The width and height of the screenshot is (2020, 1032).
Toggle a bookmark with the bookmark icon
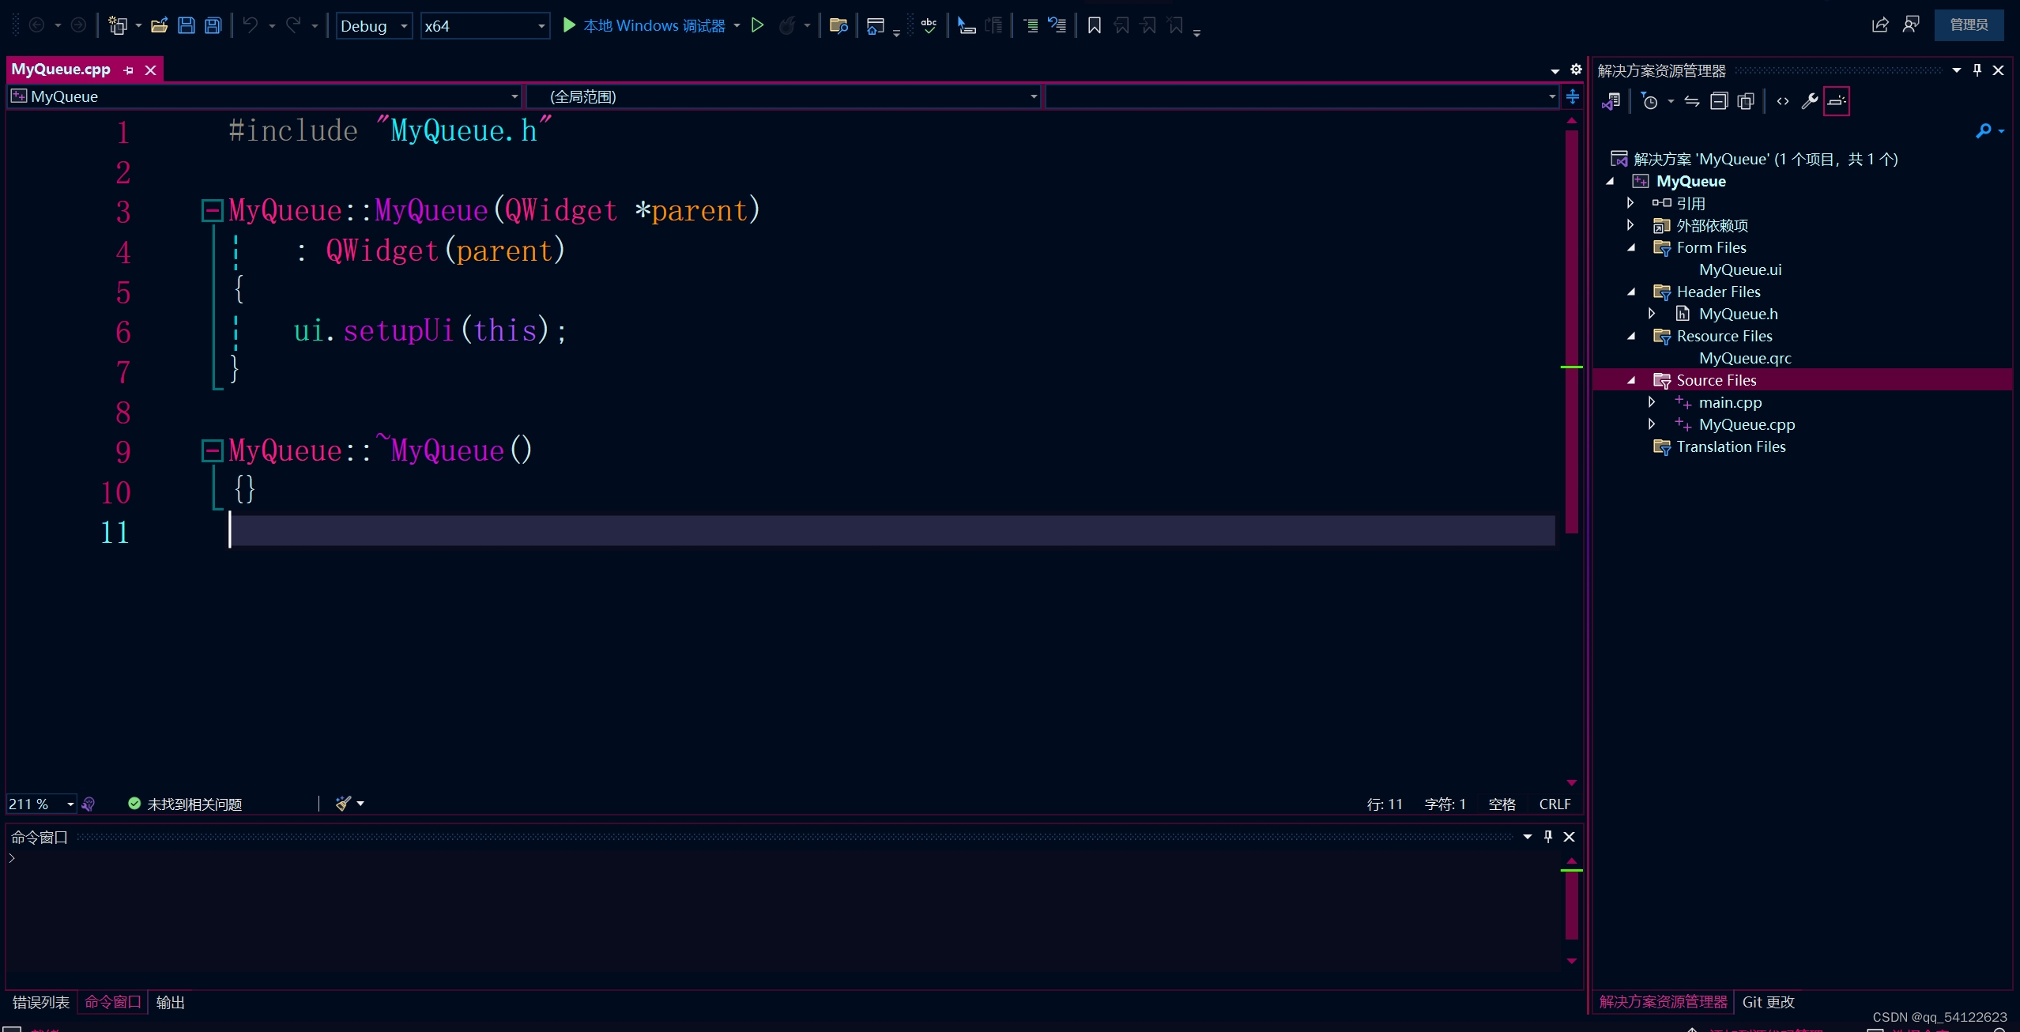coord(1094,24)
